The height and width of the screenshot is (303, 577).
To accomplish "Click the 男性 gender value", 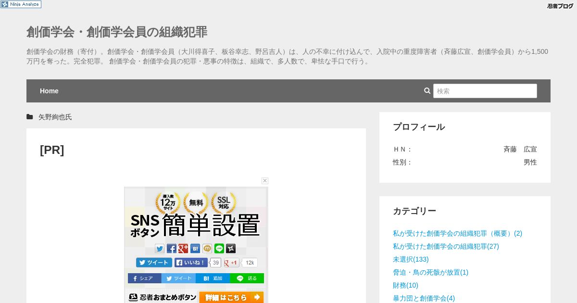I will click(530, 162).
